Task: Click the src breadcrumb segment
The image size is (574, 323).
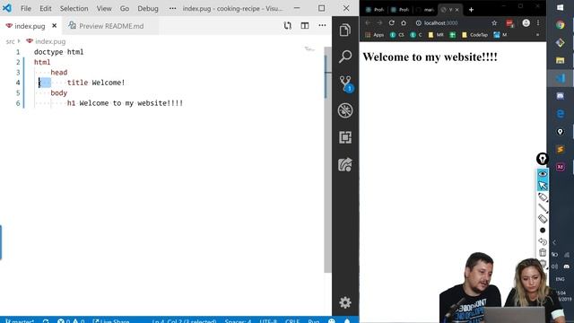Action: (10, 41)
